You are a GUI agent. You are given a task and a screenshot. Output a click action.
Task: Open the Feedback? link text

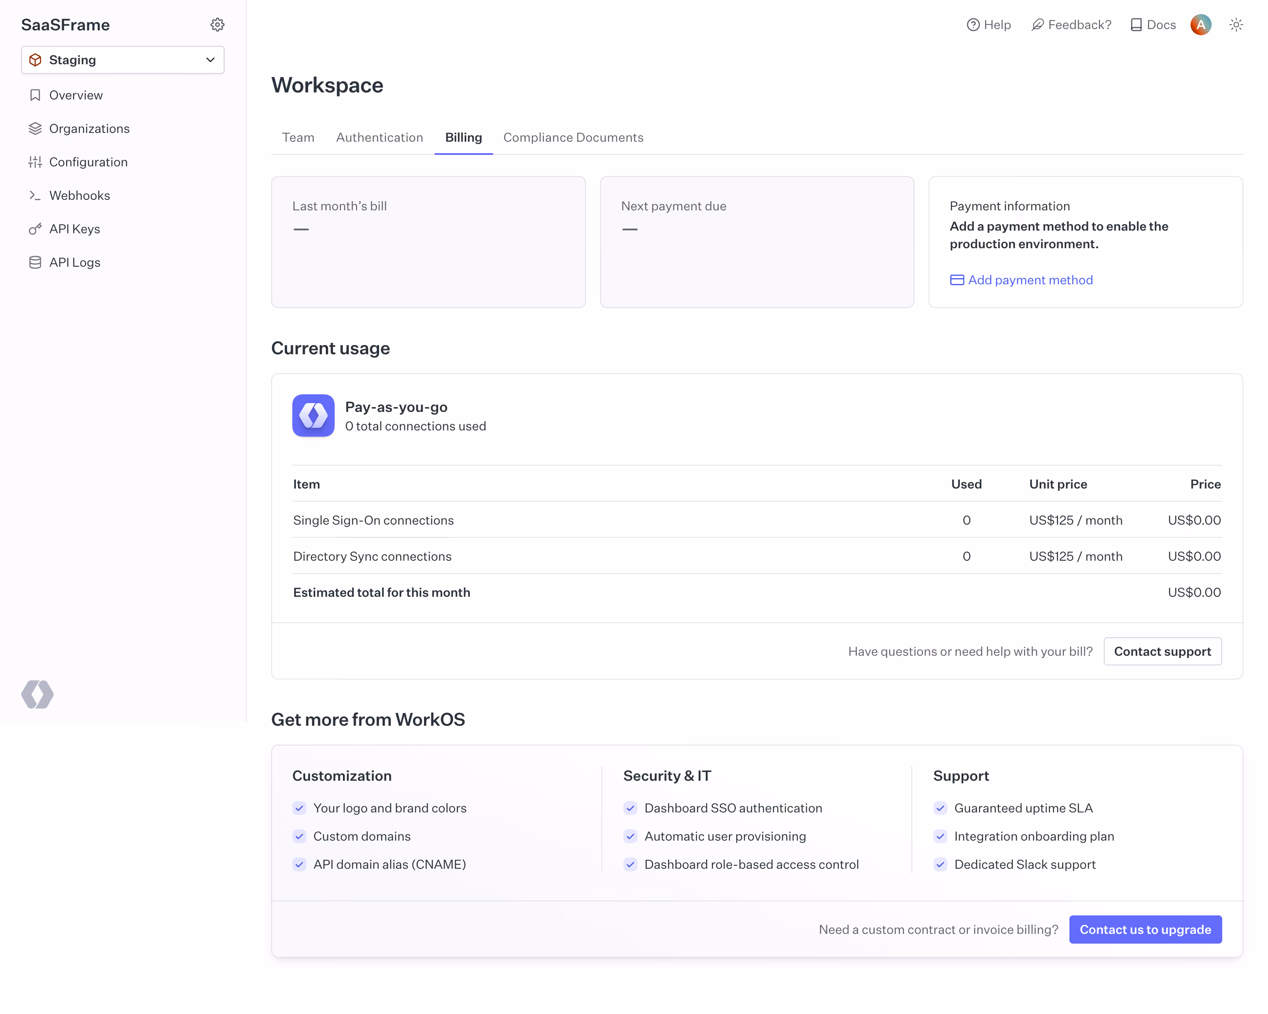tap(1080, 25)
